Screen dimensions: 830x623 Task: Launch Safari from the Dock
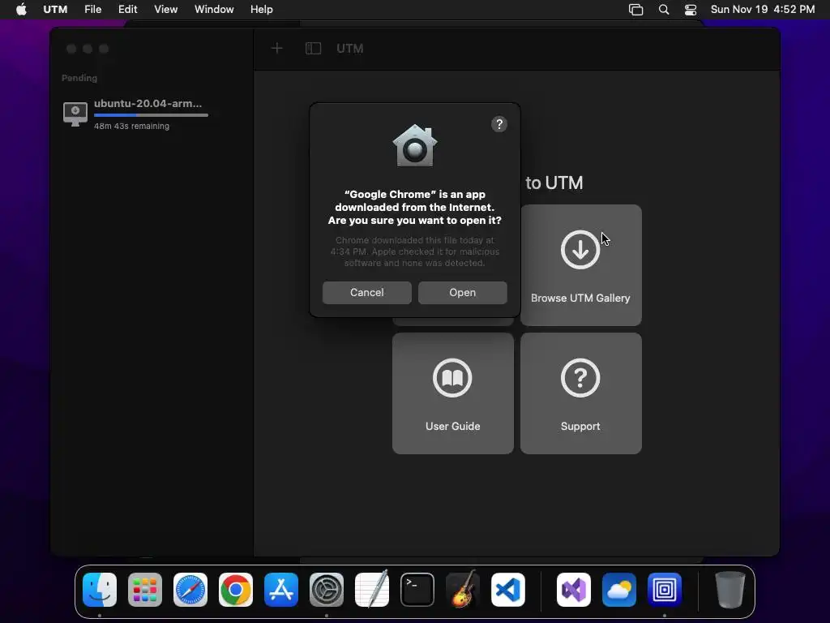[190, 590]
